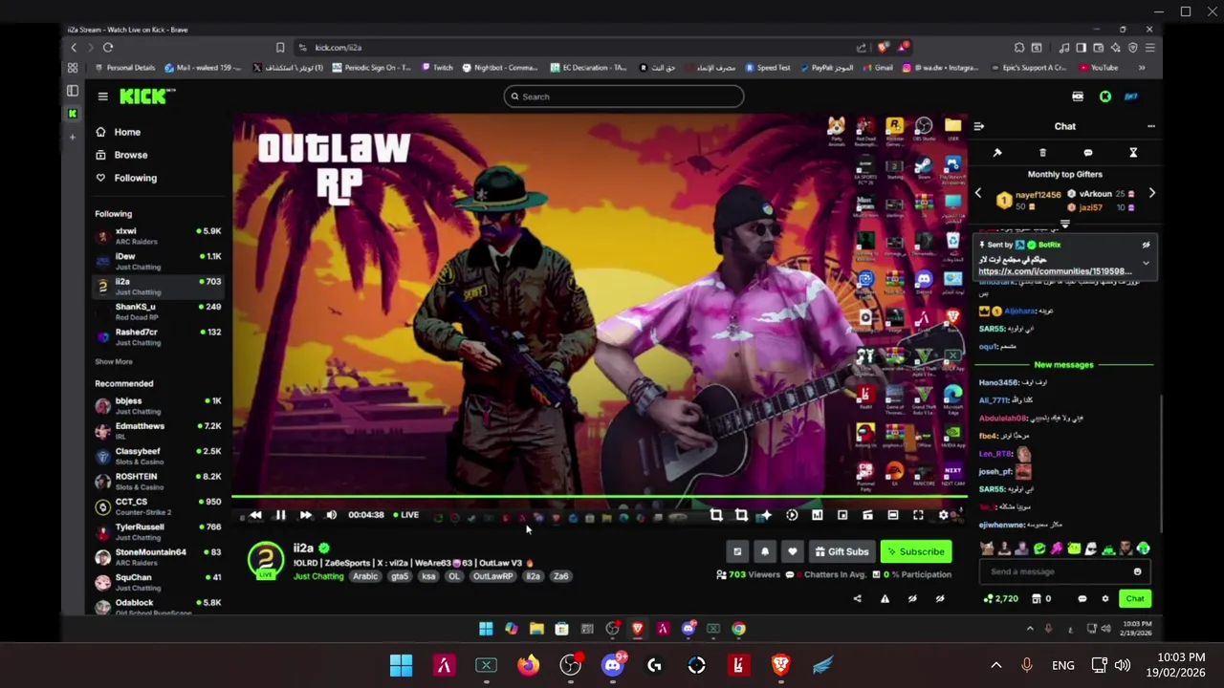Click the chat scrollbar

(x=1161, y=463)
